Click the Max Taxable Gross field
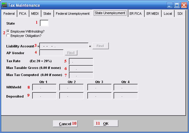This screenshot has height=133, width=189. coord(81,69)
